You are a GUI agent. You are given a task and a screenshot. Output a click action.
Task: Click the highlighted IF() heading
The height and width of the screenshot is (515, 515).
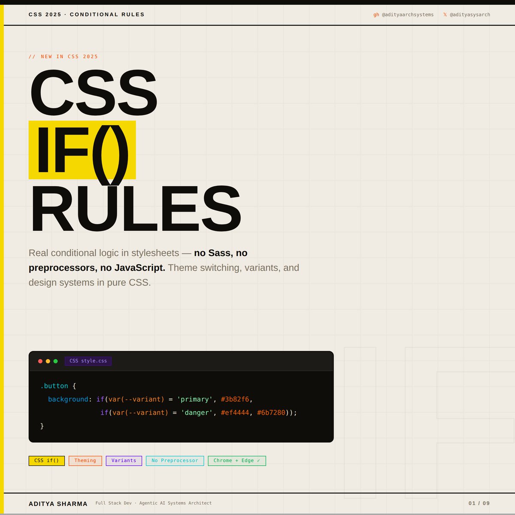(x=82, y=150)
